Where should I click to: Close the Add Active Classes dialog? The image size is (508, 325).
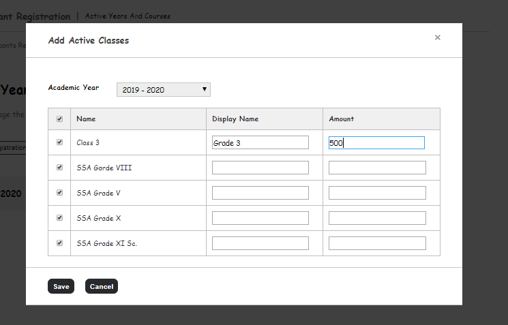tap(437, 37)
